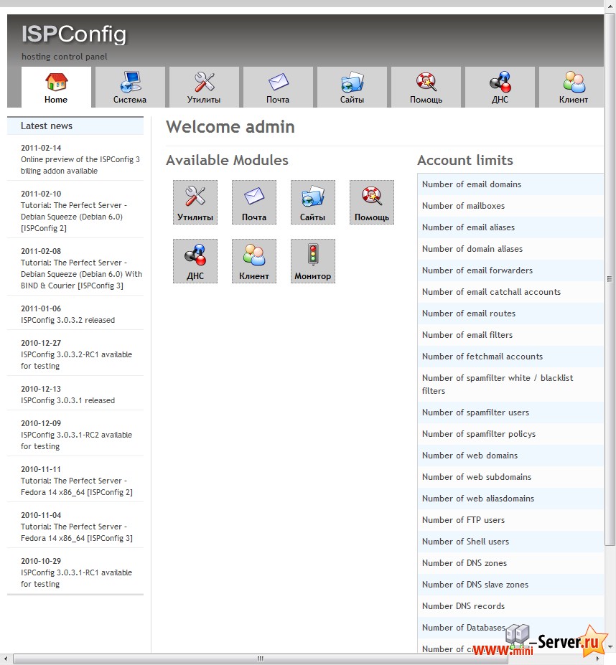
Task: Open the Почта module icon under Available Modules
Action: [x=254, y=202]
